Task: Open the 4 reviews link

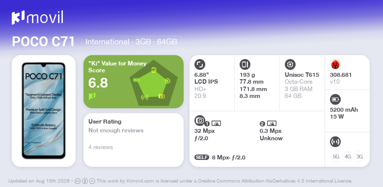Action: pyautogui.click(x=101, y=147)
